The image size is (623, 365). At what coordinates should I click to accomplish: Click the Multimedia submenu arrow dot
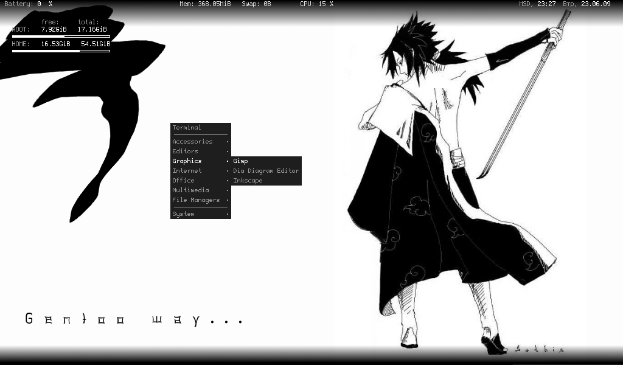[228, 190]
